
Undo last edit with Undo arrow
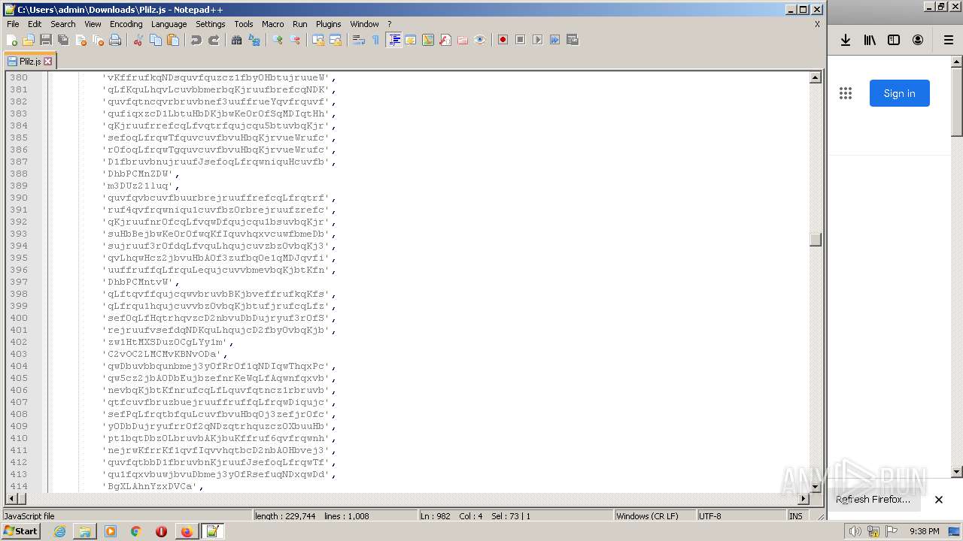(x=196, y=40)
